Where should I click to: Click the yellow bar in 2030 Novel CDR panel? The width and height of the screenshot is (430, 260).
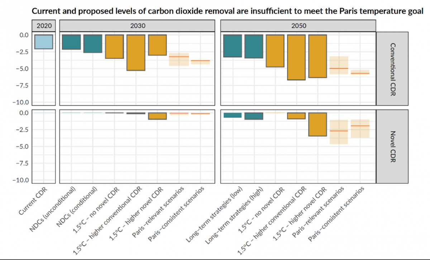pyautogui.click(x=157, y=116)
